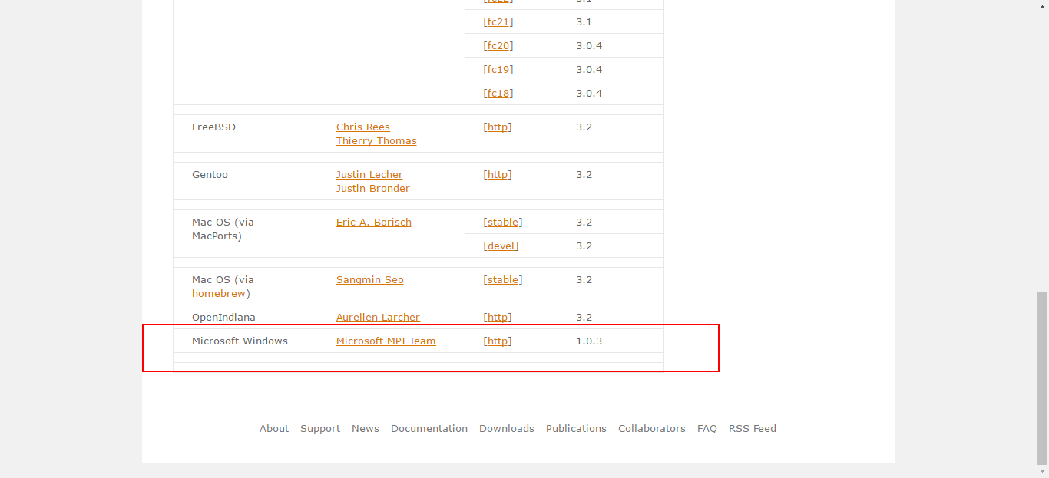Open Documentation footer link
The width and height of the screenshot is (1049, 478).
pyautogui.click(x=429, y=428)
